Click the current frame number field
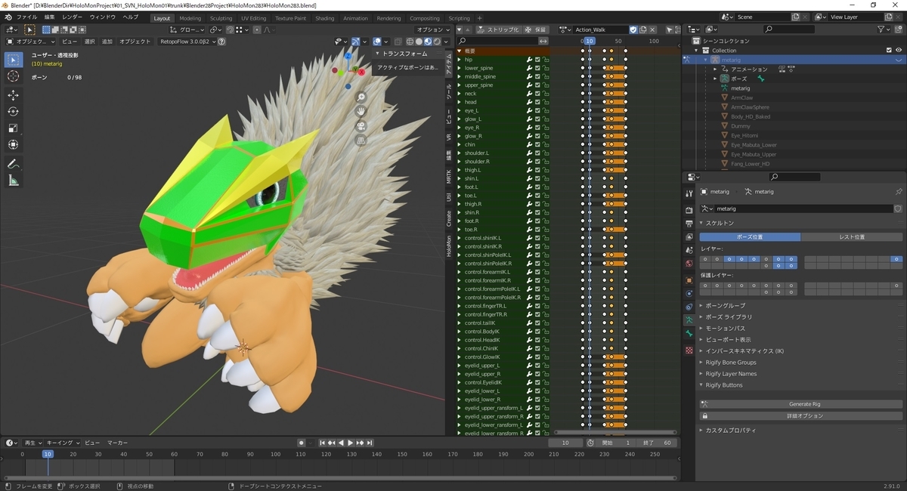Image resolution: width=907 pixels, height=491 pixels. pyautogui.click(x=566, y=443)
